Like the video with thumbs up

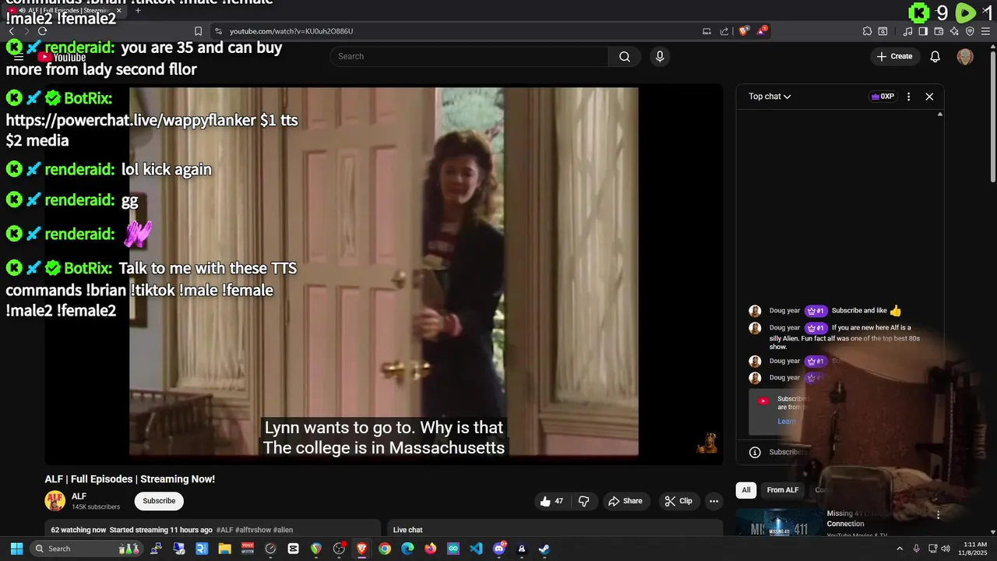[551, 501]
